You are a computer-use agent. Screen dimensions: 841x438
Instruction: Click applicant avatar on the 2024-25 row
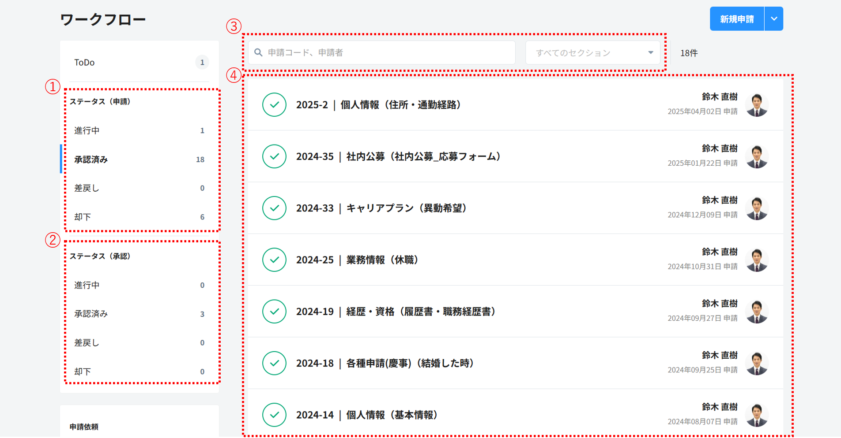click(x=757, y=260)
